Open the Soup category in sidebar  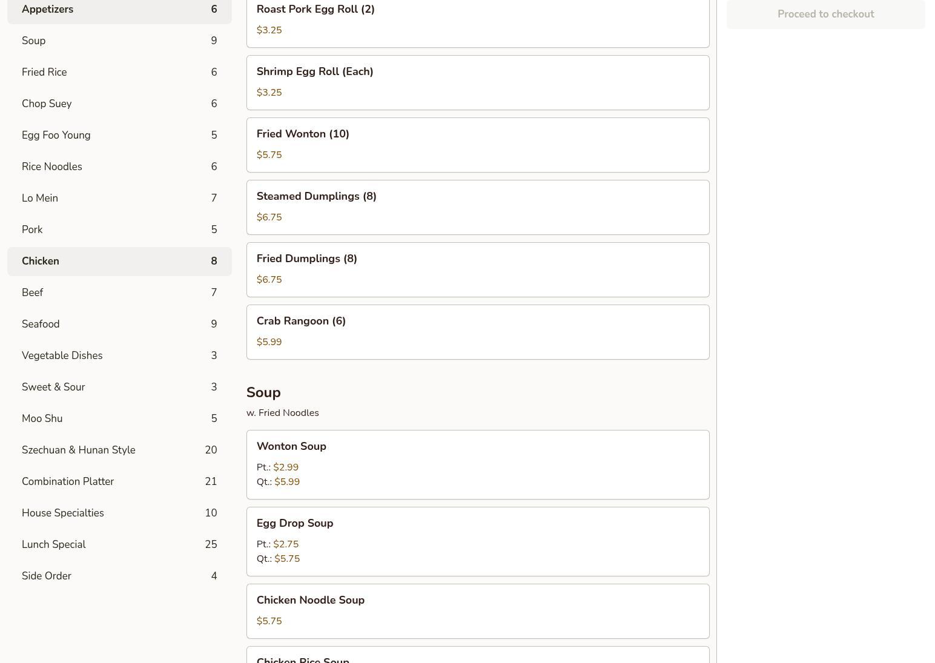coord(119,41)
